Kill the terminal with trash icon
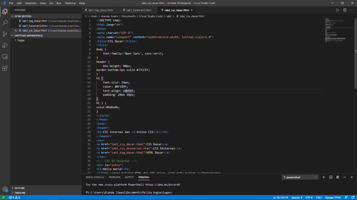The height and width of the screenshot is (200, 357). point(338,177)
